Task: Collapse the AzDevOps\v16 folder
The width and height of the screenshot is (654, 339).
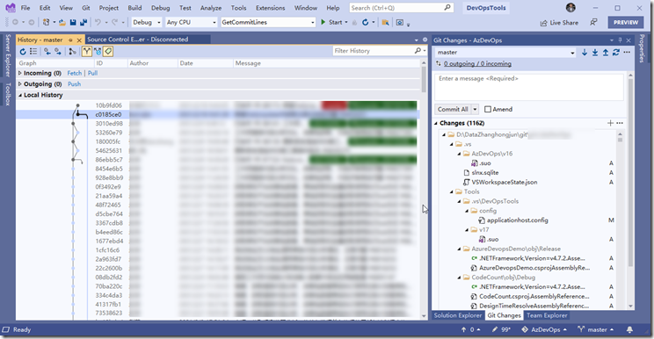Action: [459, 154]
